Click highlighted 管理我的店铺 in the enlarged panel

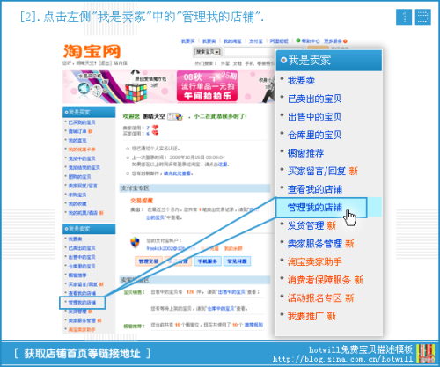(315, 208)
